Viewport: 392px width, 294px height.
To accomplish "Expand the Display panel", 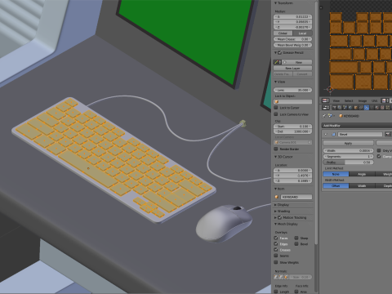I will point(275,205).
